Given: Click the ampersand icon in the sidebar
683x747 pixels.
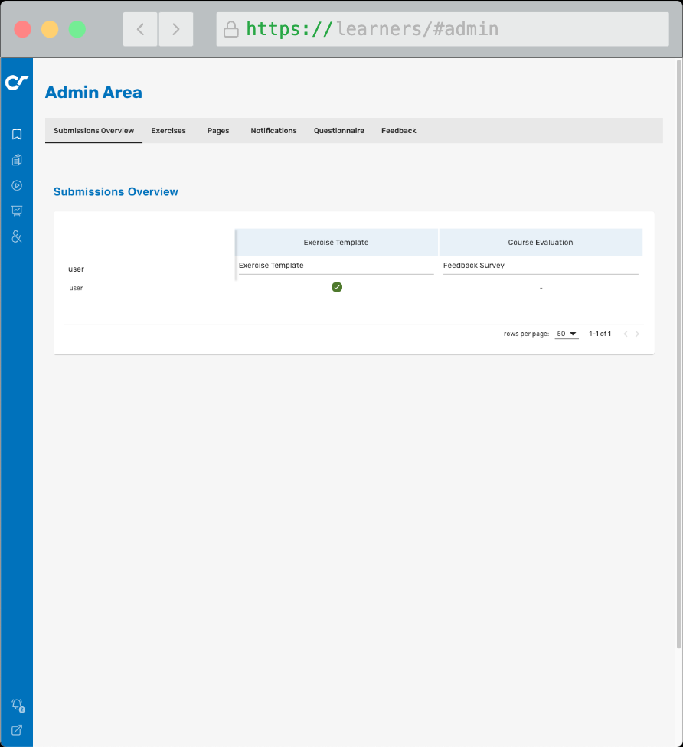Looking at the screenshot, I should tap(16, 236).
